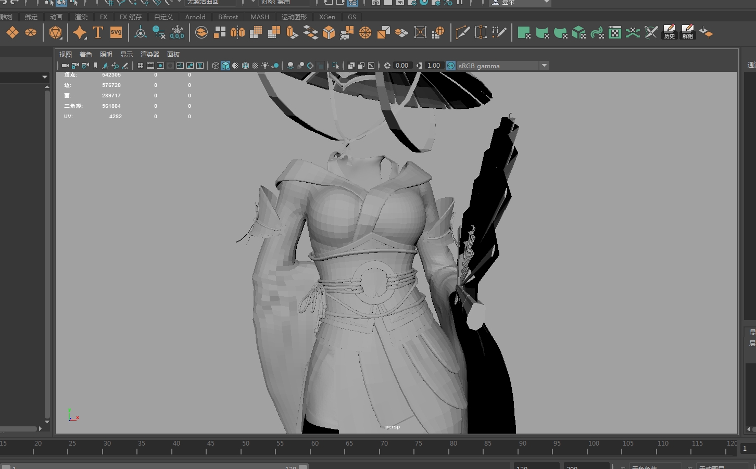Toggle color management ON button
756x469 pixels.
(x=451, y=66)
